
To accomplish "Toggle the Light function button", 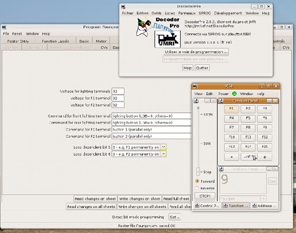I will coord(248,157).
